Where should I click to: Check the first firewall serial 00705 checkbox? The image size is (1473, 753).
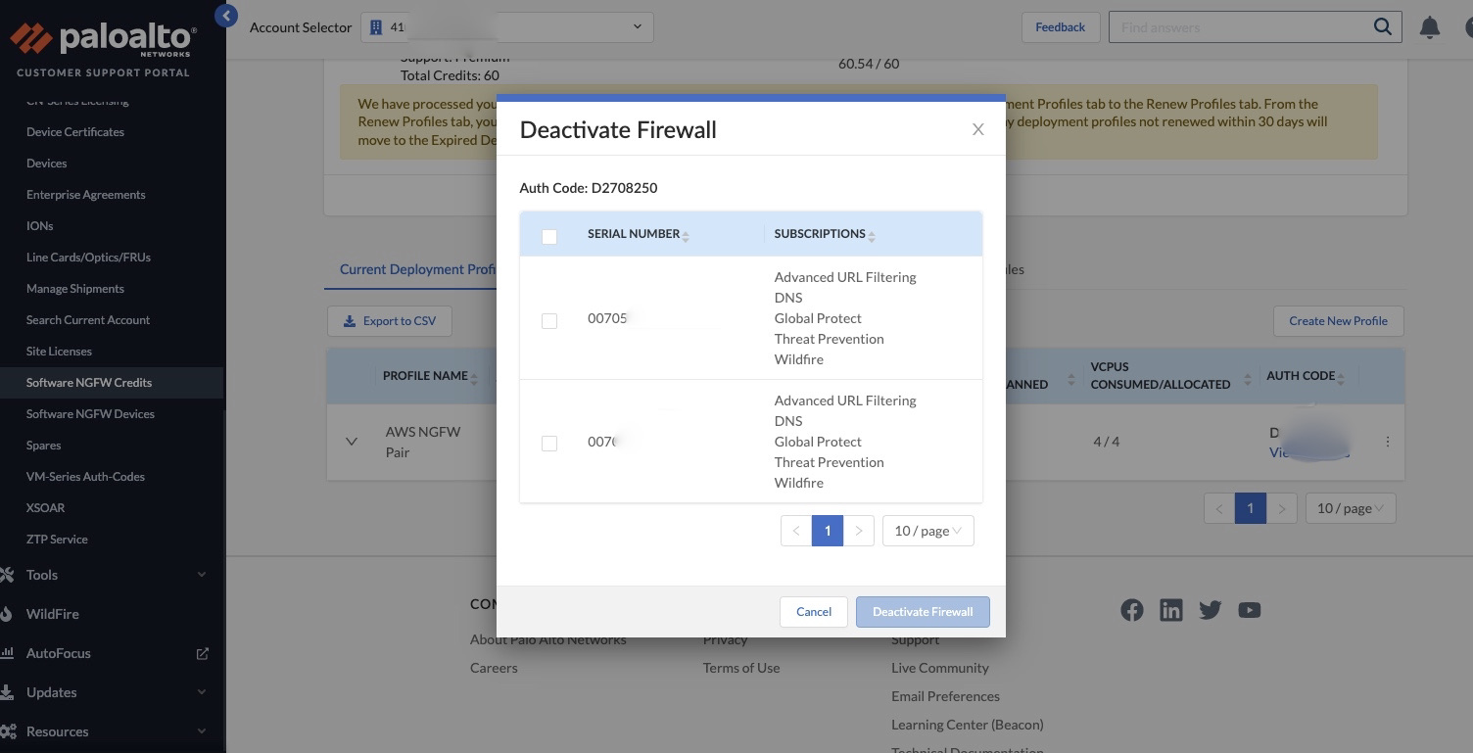pyautogui.click(x=549, y=320)
